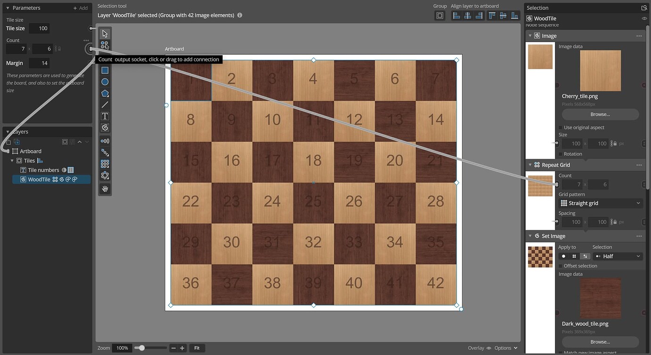Viewport: 651px width, 355px height.
Task: Open the Selection dropdown currently set to Half
Action: click(x=618, y=256)
